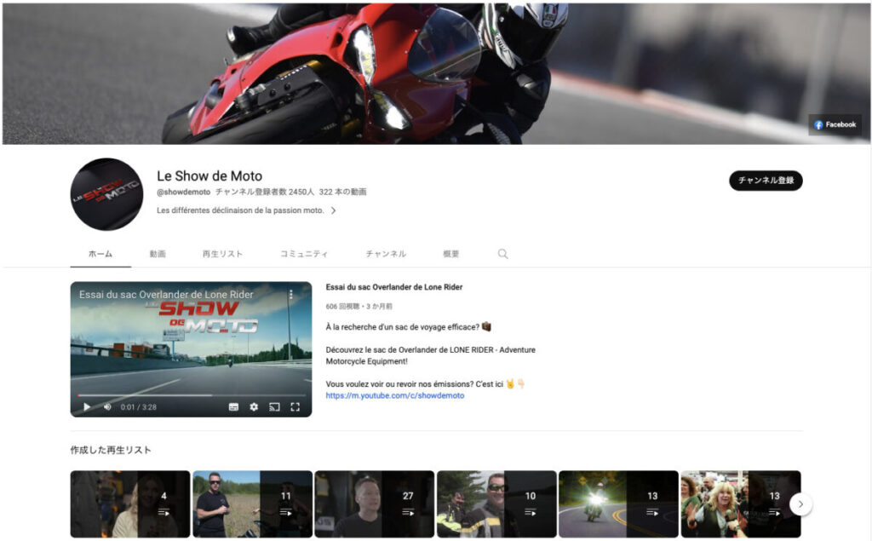Mute the video using the volume icon

coord(107,407)
